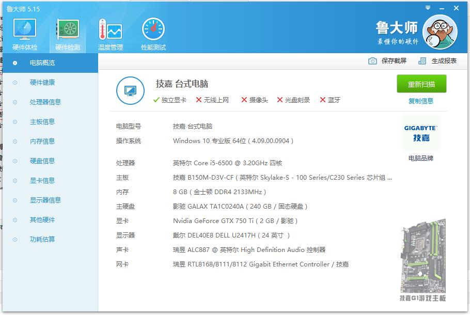Click the OS value Windows 10 专业版 64位
This screenshot has height=315, width=470.
tap(233, 141)
